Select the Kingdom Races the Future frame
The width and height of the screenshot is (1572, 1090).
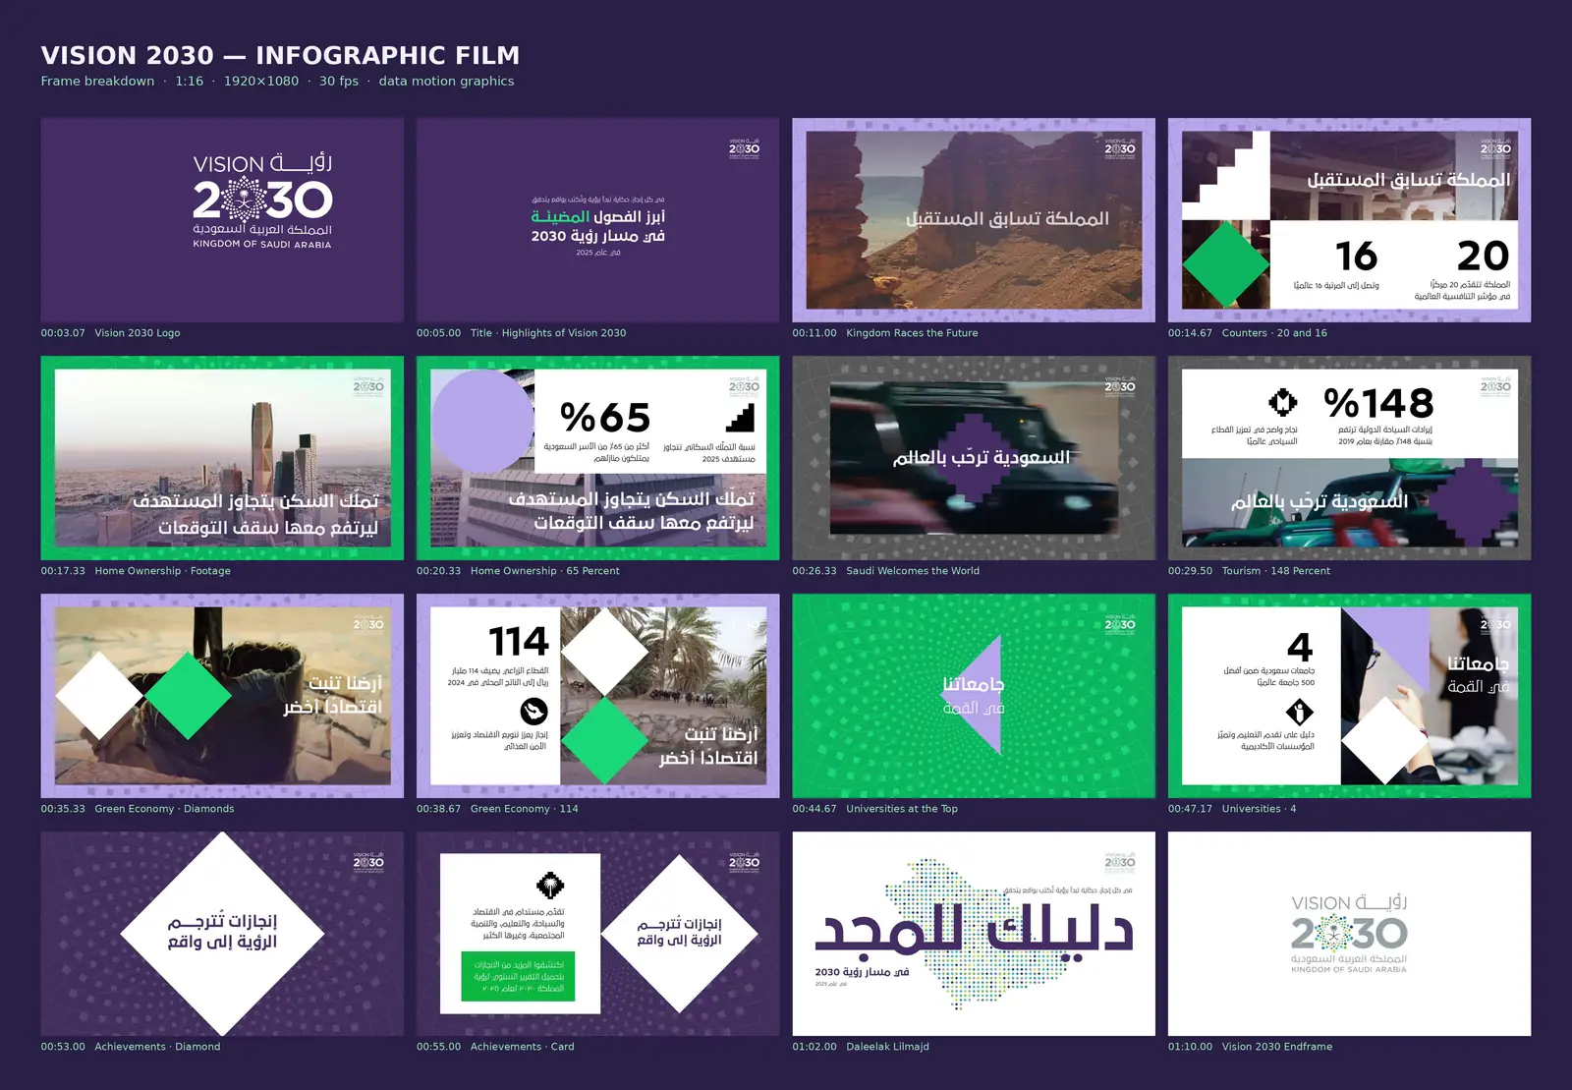pos(974,220)
